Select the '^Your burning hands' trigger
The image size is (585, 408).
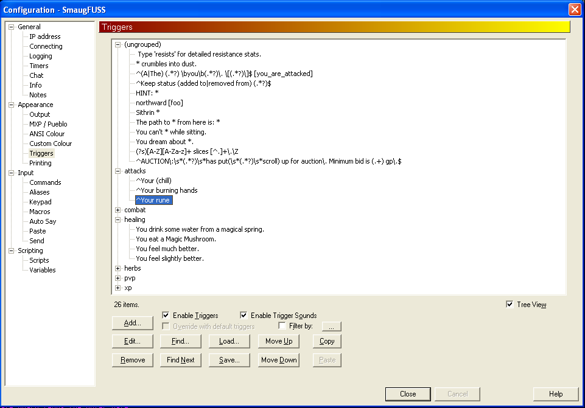[167, 190]
